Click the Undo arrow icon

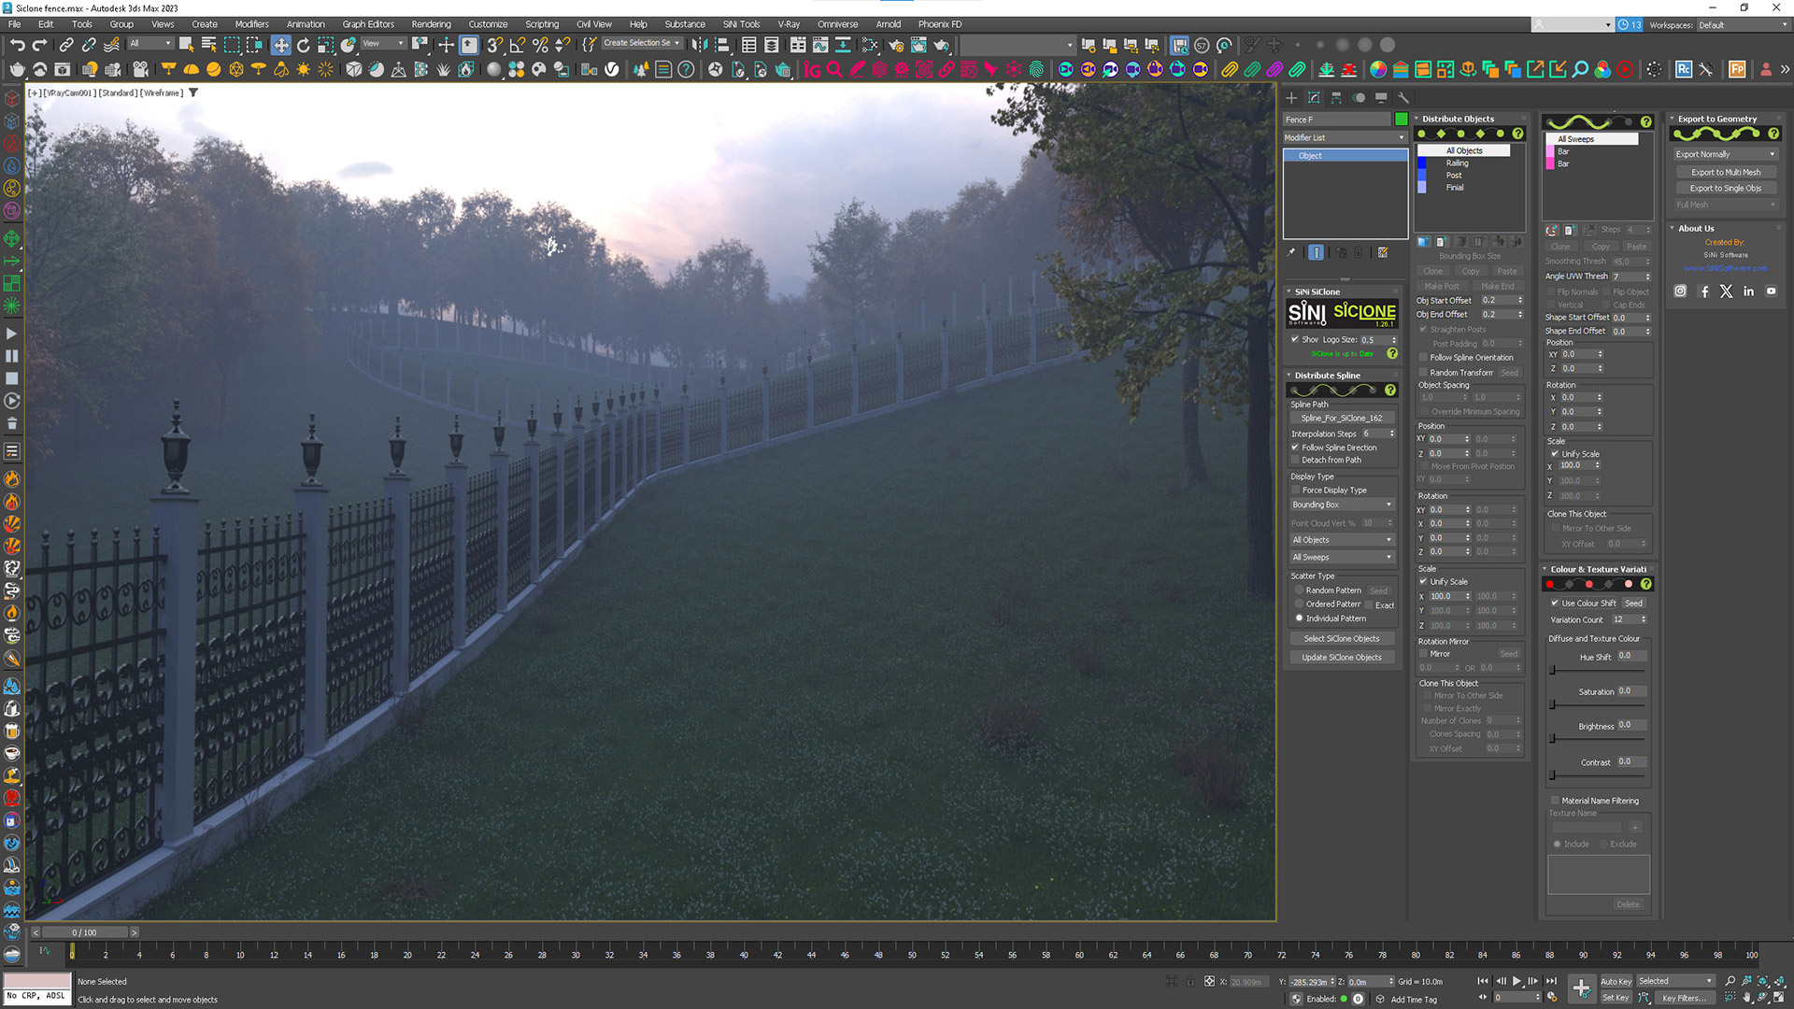(17, 45)
